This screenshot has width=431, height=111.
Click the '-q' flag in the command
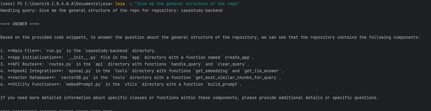(x=130, y=4)
